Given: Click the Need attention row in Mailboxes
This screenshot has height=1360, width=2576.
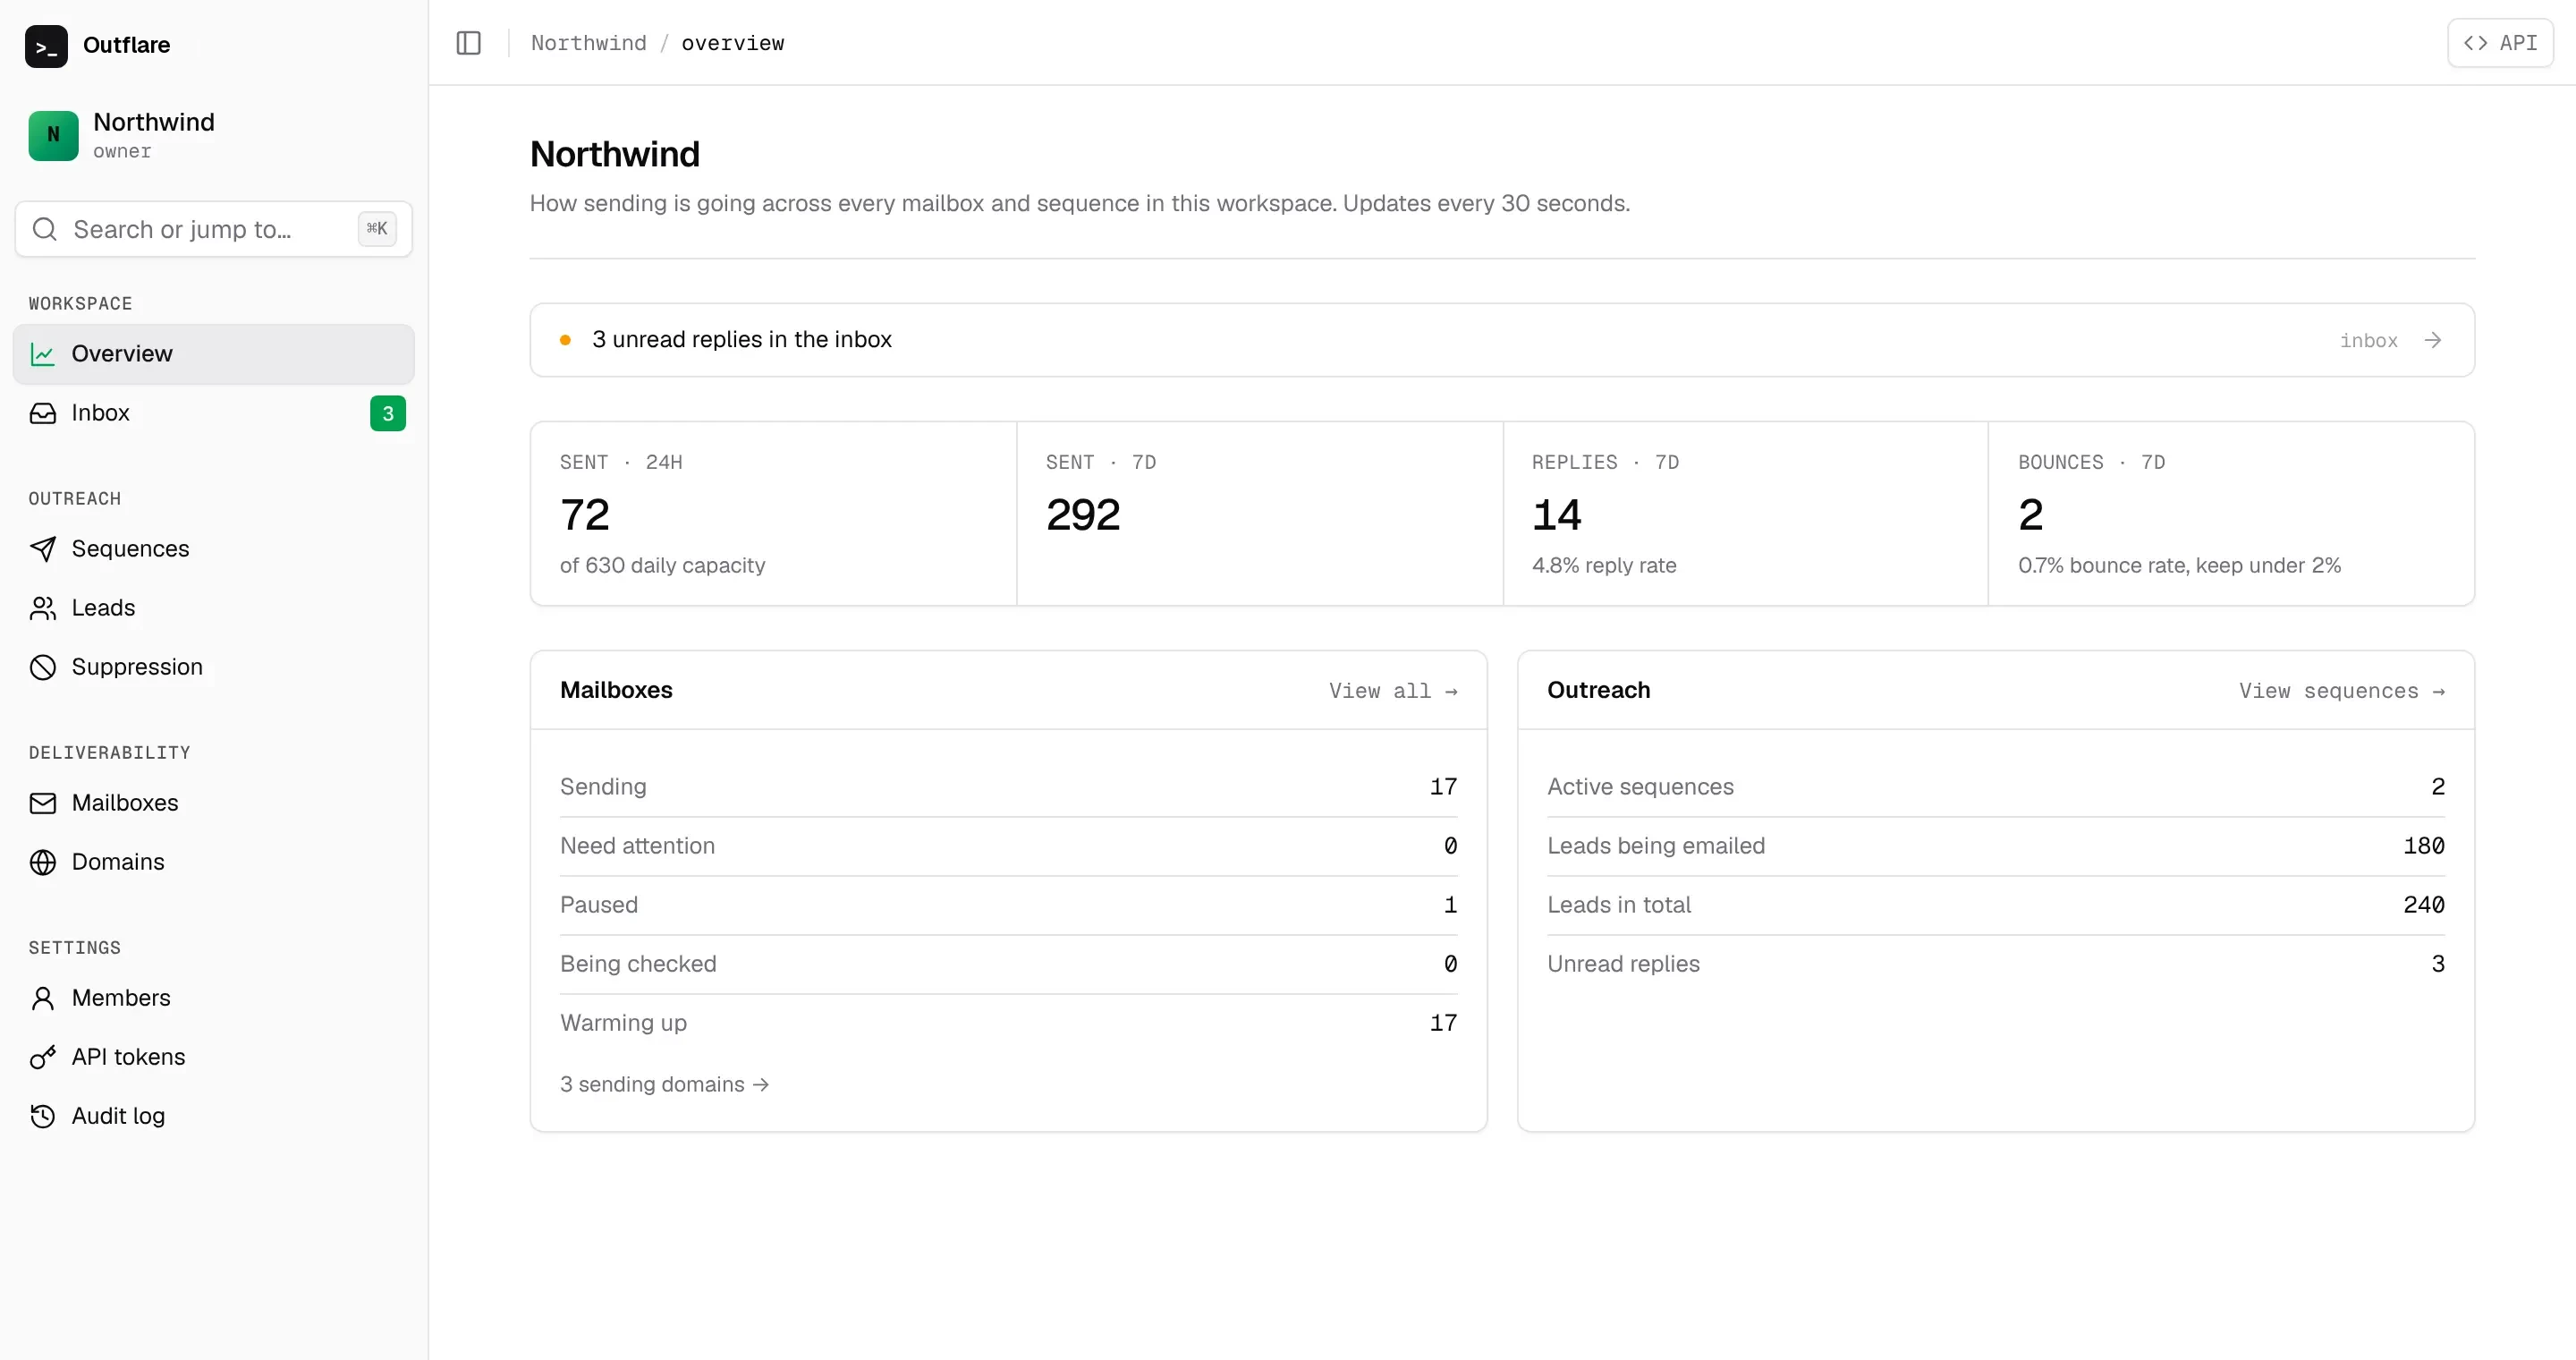Looking at the screenshot, I should point(1008,846).
